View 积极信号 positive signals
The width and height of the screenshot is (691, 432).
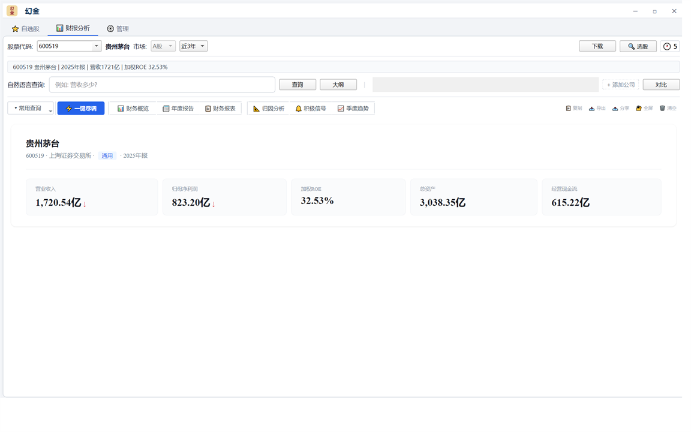coord(311,109)
